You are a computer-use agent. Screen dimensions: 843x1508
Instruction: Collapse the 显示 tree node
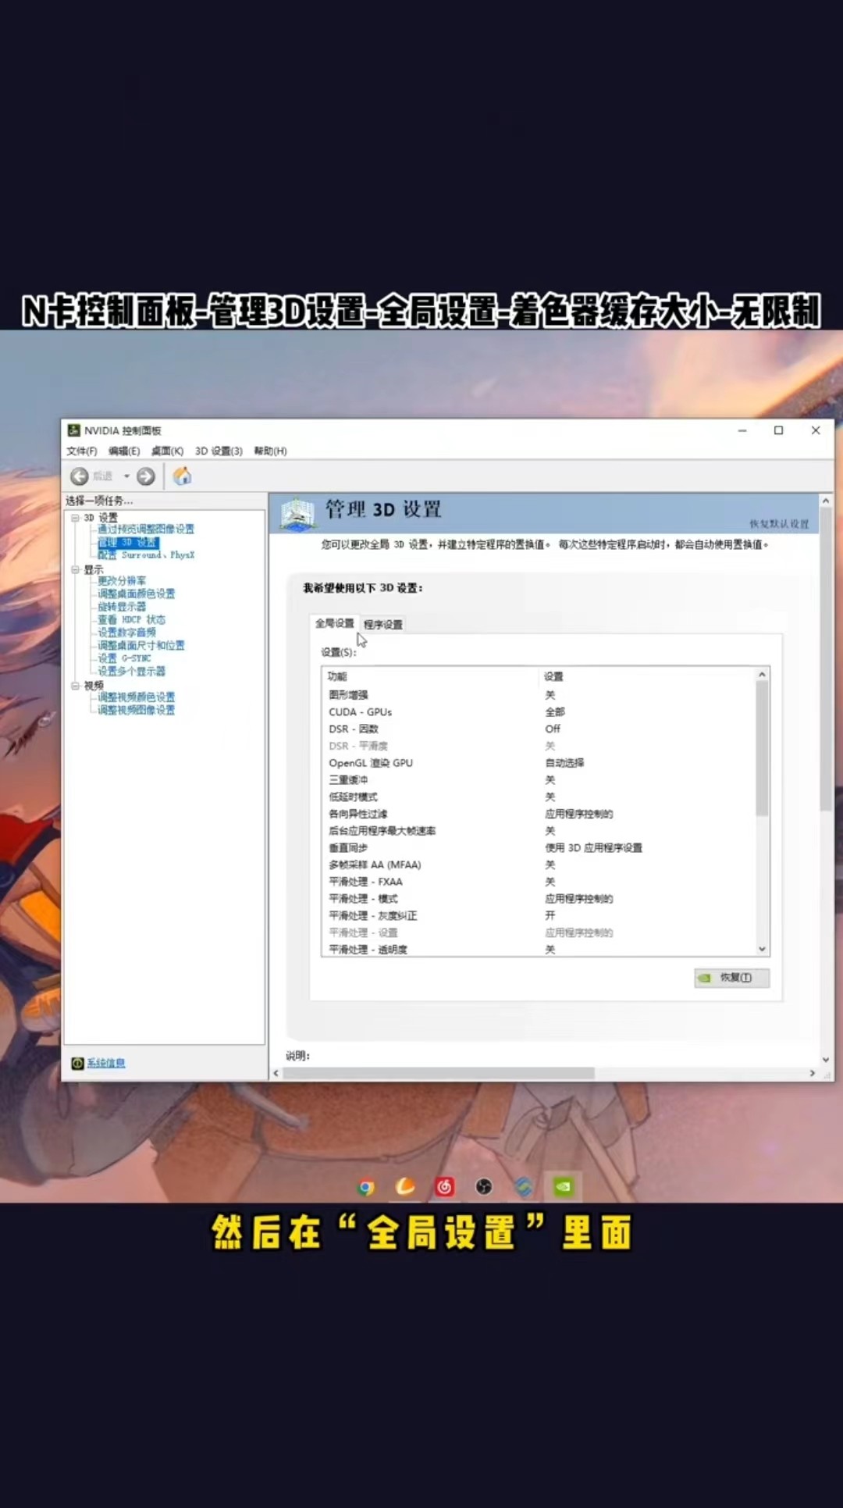click(x=75, y=569)
